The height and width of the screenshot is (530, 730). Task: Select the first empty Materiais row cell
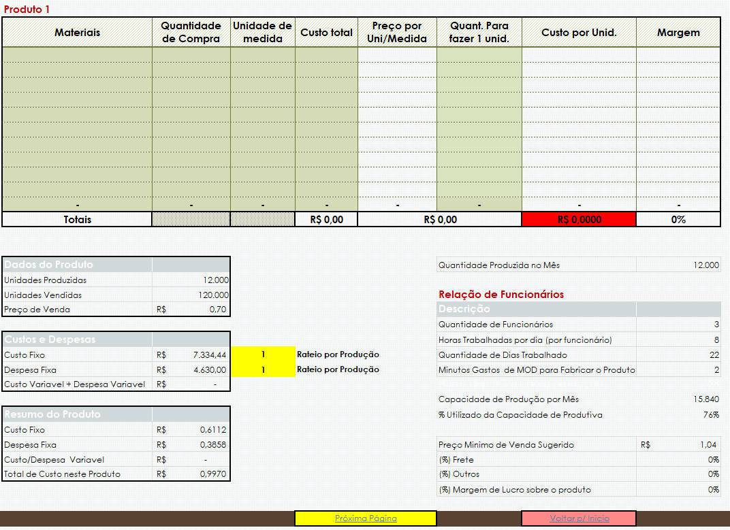point(77,54)
